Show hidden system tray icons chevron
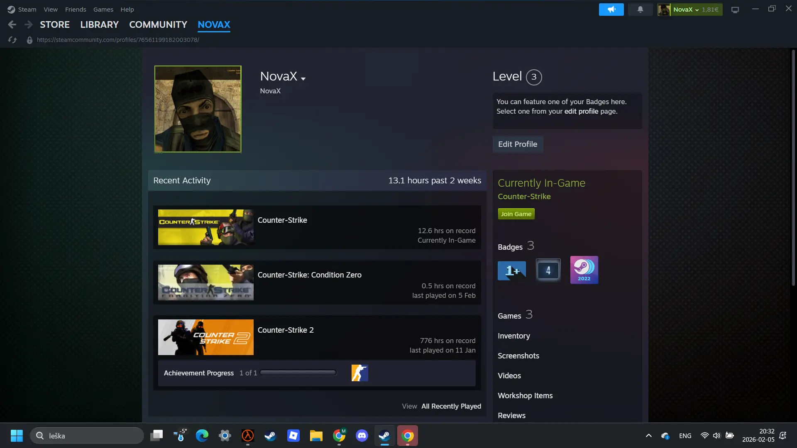797x448 pixels. coord(648,436)
